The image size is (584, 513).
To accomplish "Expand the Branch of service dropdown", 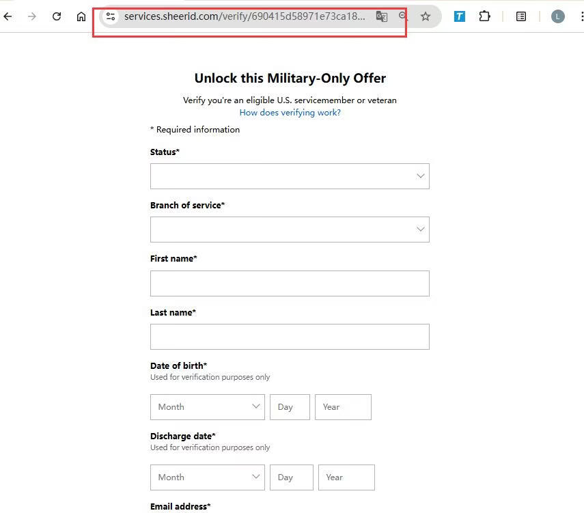I will (290, 230).
